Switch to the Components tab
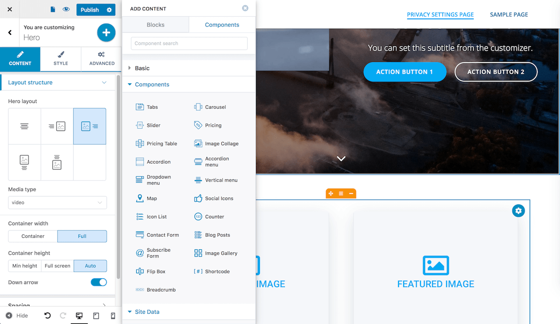Viewport: 560px width, 324px height. point(222,25)
